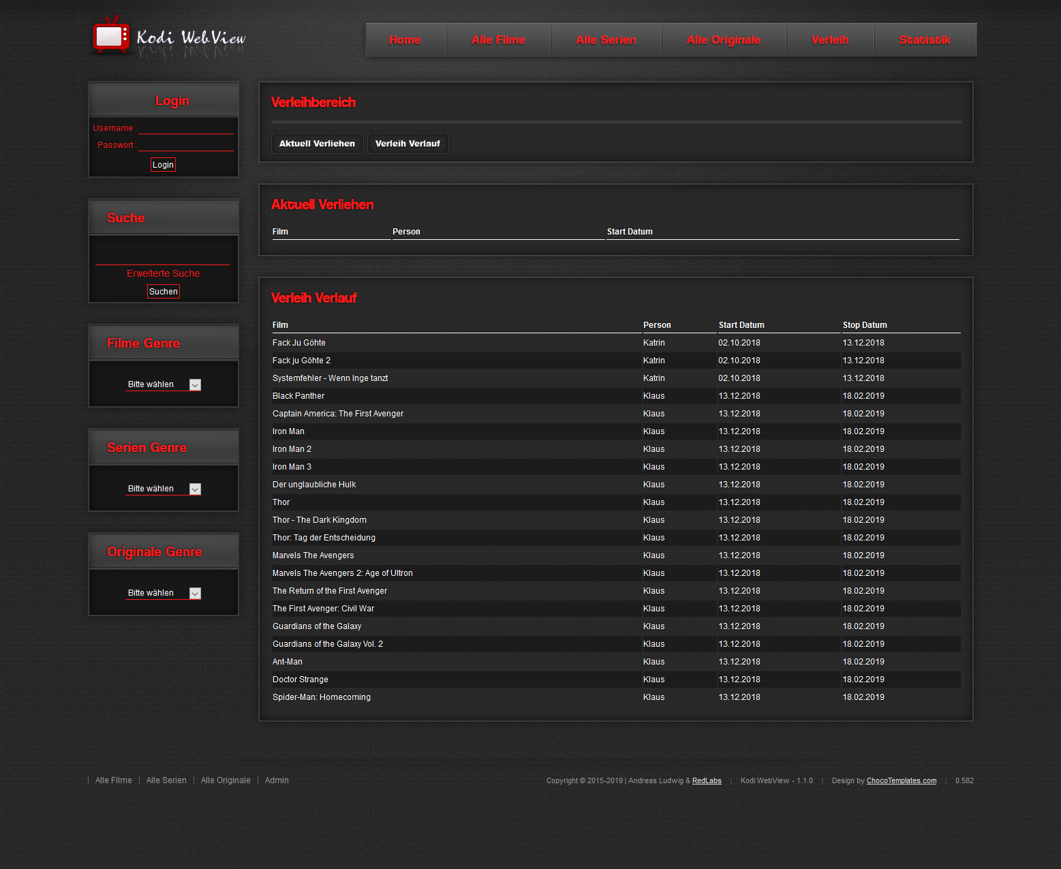Focus the Passwort input field
This screenshot has width=1061, height=869.
pyautogui.click(x=186, y=144)
